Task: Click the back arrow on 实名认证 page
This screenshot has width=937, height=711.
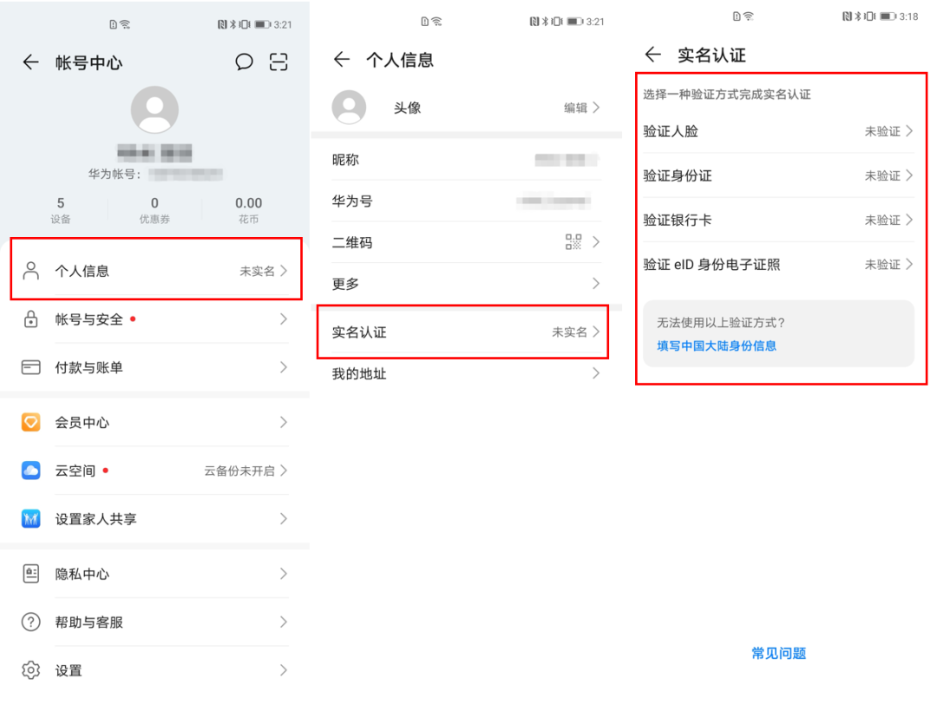Action: [652, 54]
